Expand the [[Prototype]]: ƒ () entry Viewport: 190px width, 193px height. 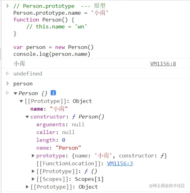(x=33, y=171)
